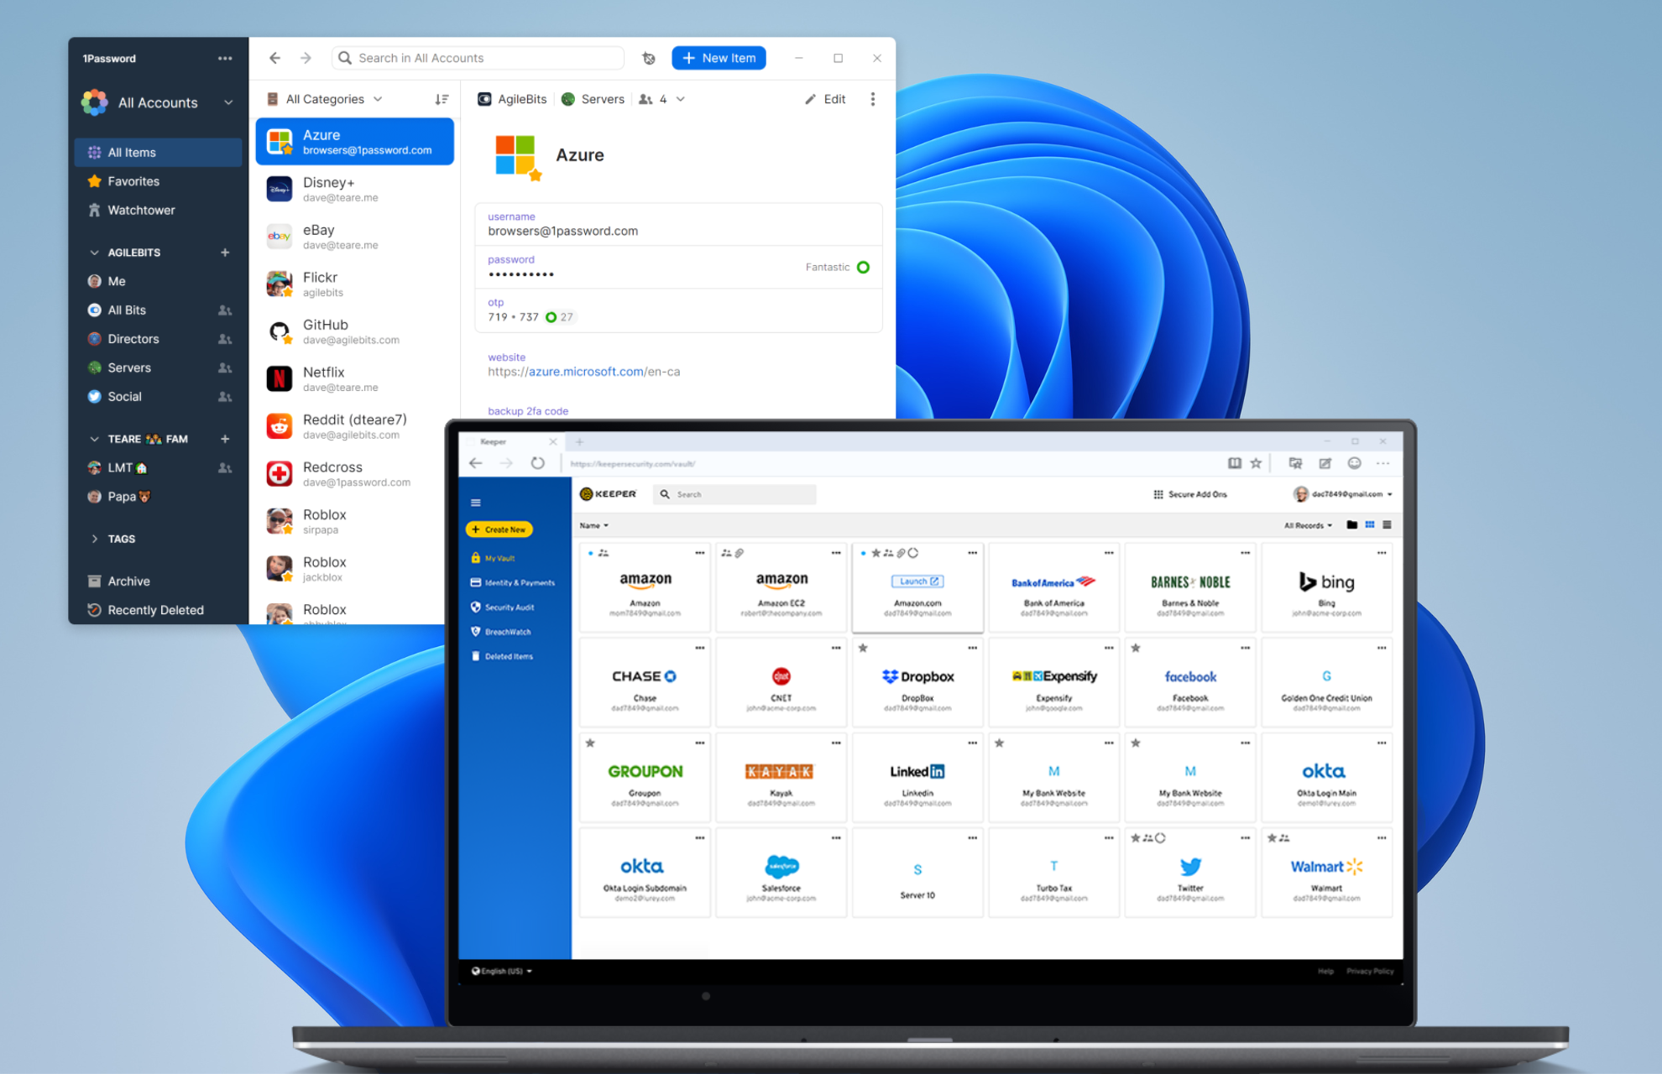The height and width of the screenshot is (1074, 1662).
Task: Open the 1Password three-dot app menu
Action: 225,58
